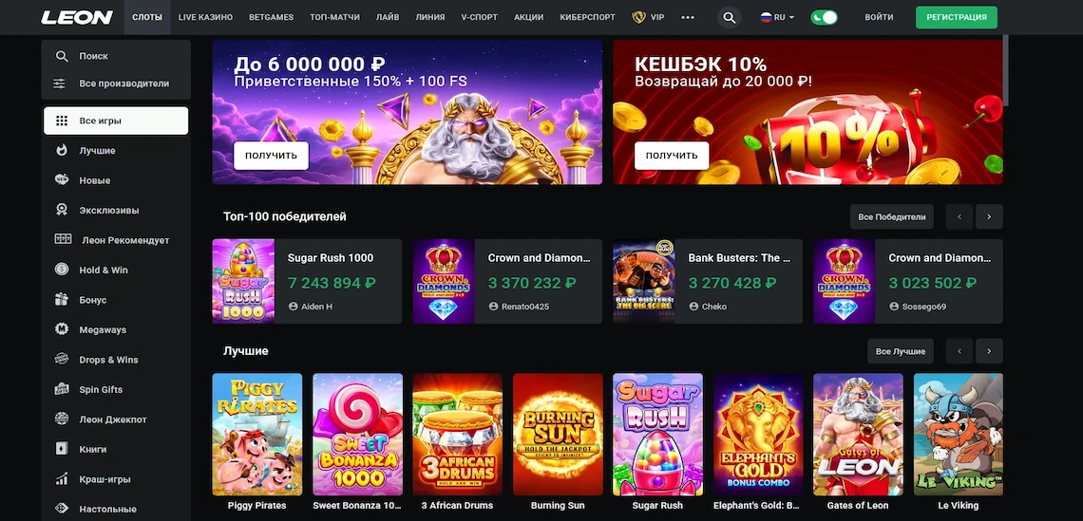Viewport: 1083px width, 521px height.
Task: Open the Все производители filter icon
Action: pyautogui.click(x=60, y=84)
